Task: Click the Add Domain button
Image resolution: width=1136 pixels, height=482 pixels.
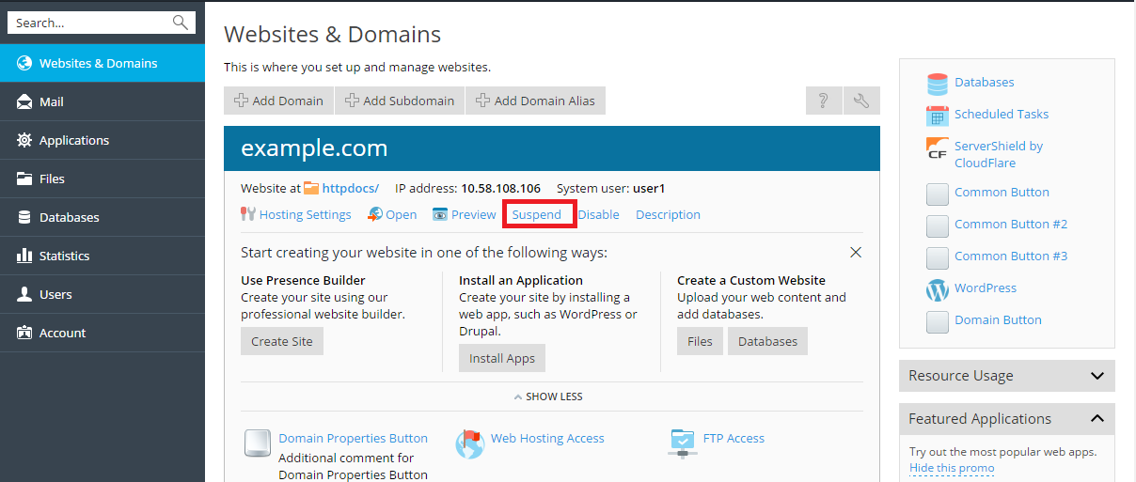Action: pos(279,101)
